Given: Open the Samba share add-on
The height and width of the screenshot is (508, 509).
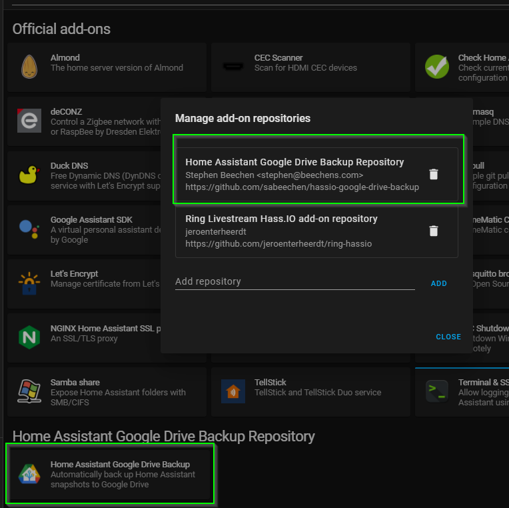Looking at the screenshot, I should pyautogui.click(x=107, y=392).
